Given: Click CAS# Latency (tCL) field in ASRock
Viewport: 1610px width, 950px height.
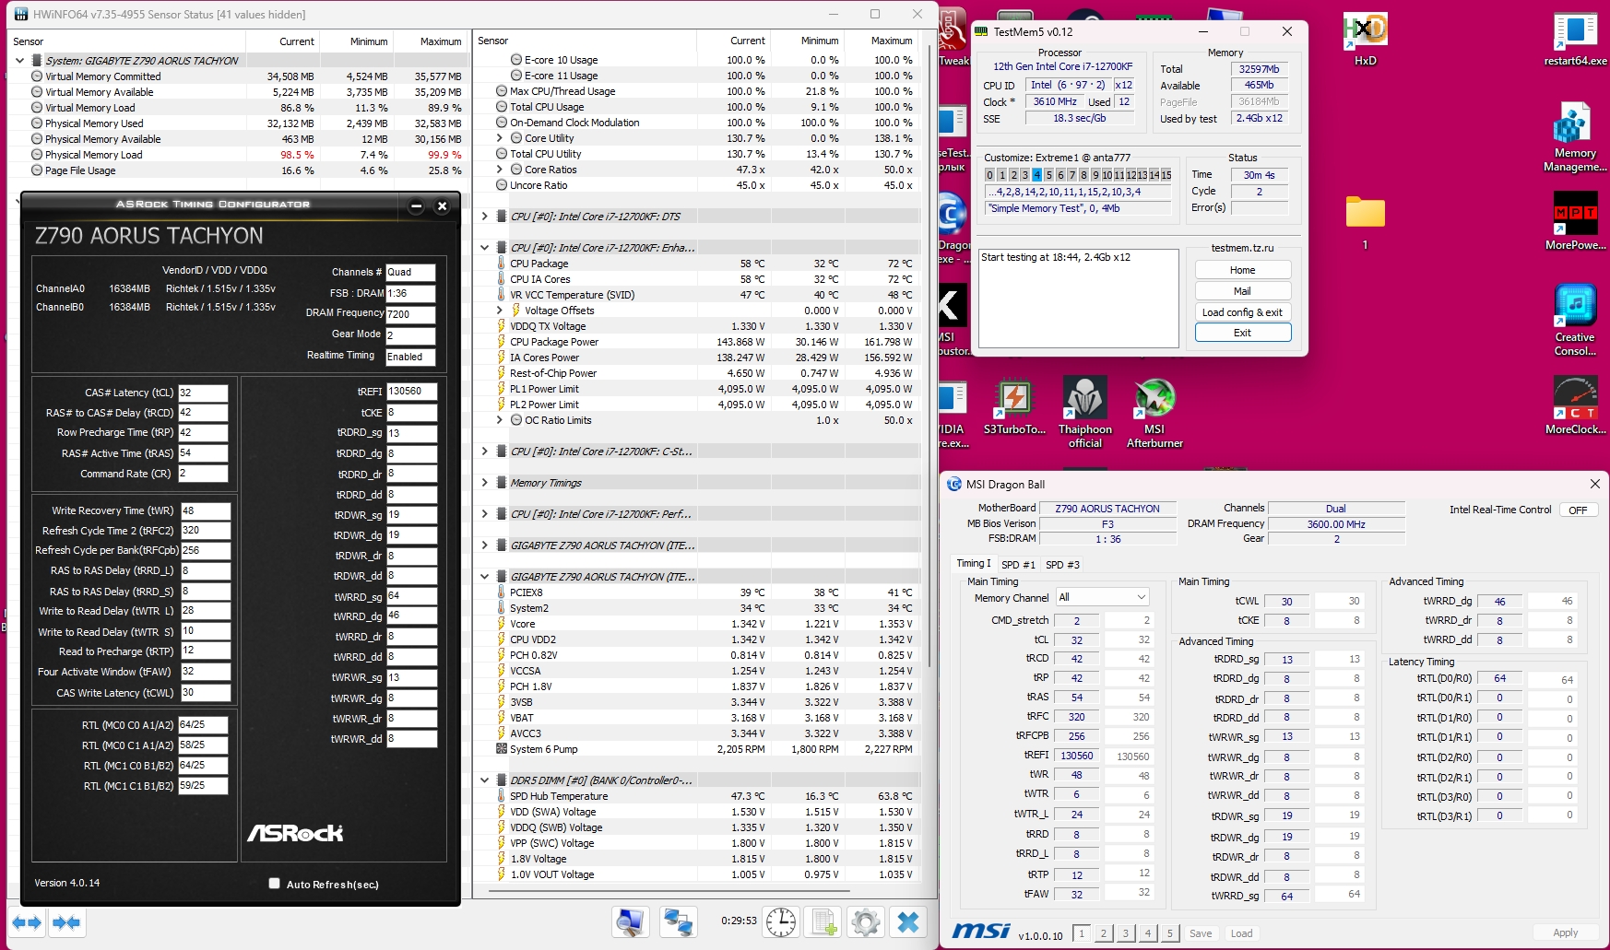Looking at the screenshot, I should point(203,393).
